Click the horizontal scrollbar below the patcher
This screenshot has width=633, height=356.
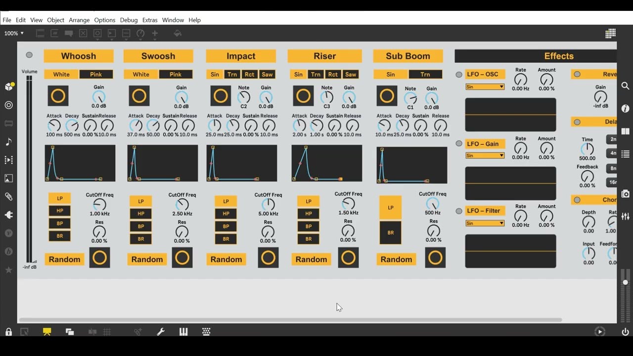point(290,320)
